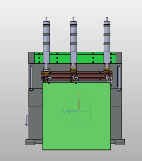Select the blue Z axis arrow
The width and height of the screenshot is (142, 161).
(x=73, y=111)
